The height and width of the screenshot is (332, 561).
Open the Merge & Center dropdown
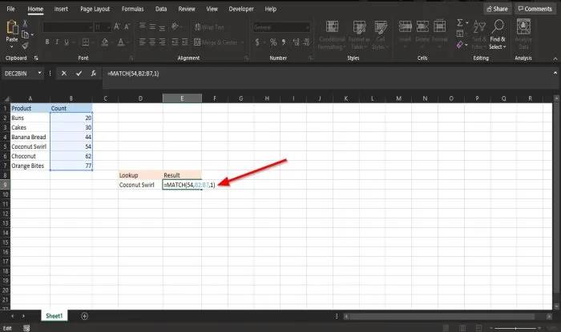point(243,42)
